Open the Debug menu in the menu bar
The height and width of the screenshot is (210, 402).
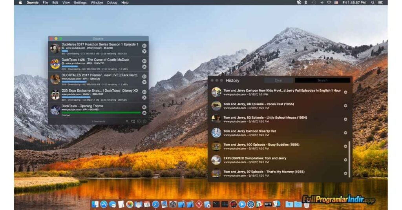[x=112, y=3]
